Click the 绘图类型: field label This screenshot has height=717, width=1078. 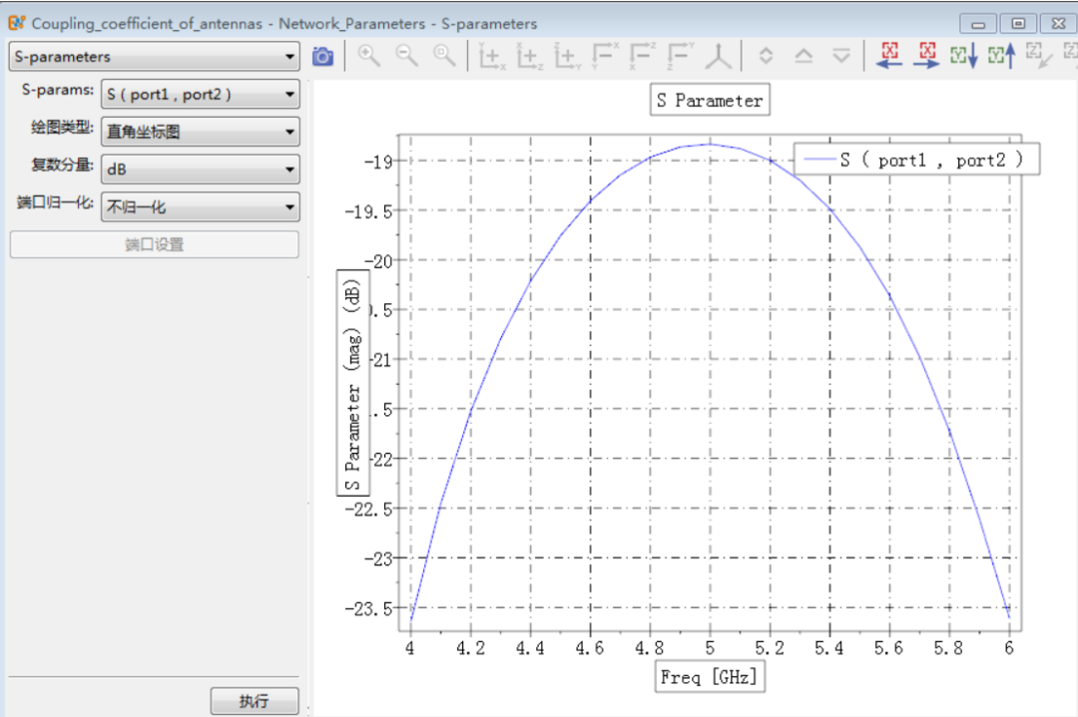[x=62, y=127]
